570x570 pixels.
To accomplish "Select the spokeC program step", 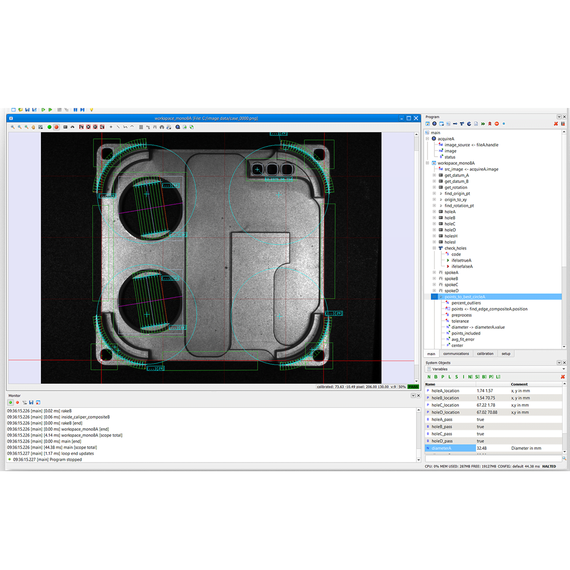I will click(x=451, y=285).
